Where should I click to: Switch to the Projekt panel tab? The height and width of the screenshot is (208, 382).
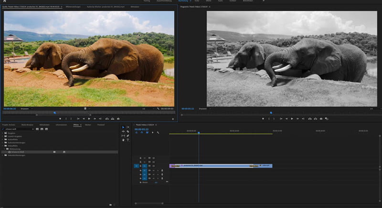pos(9,125)
